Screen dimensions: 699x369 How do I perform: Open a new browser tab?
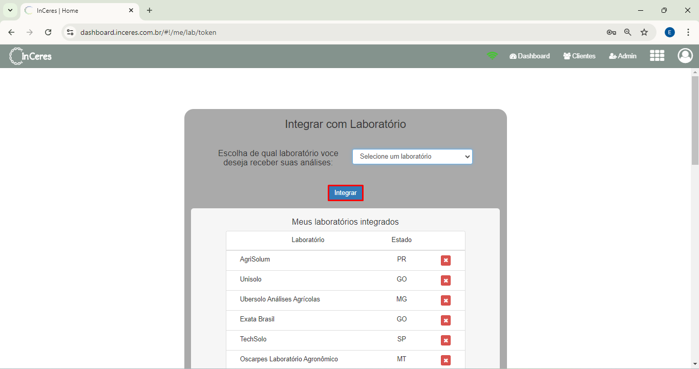coord(150,10)
